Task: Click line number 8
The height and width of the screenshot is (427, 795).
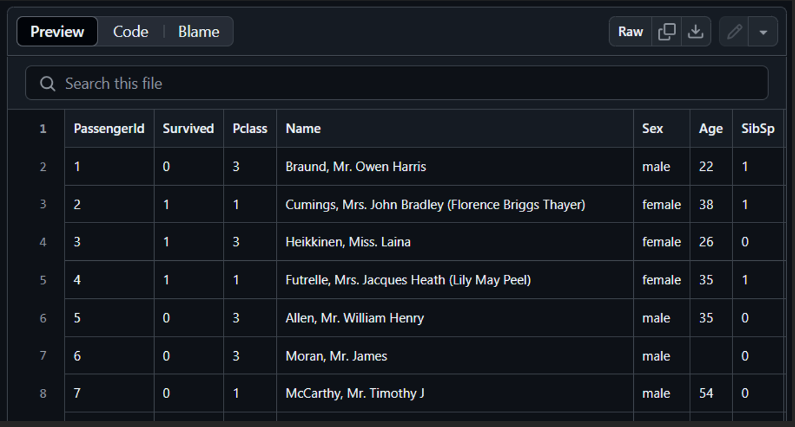Action: 43,394
